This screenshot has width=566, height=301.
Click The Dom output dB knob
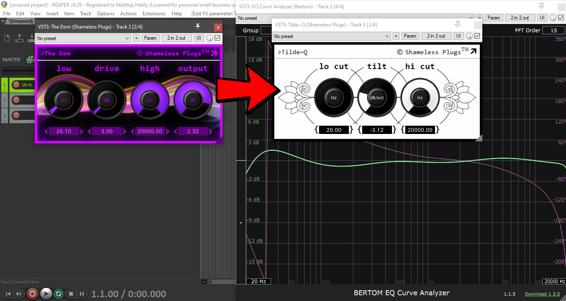pyautogui.click(x=193, y=100)
